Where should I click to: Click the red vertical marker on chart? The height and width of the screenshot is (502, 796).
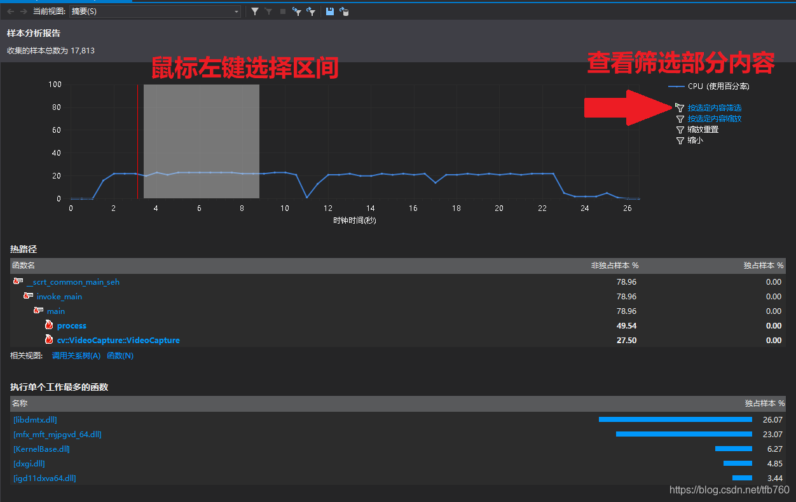click(x=137, y=141)
